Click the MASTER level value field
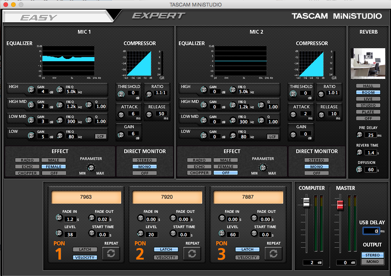This screenshot has width=391, height=276. coord(346,263)
